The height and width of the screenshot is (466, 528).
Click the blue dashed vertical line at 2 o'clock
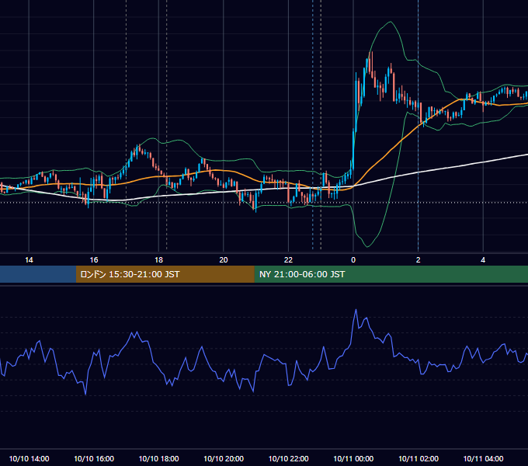click(x=419, y=127)
